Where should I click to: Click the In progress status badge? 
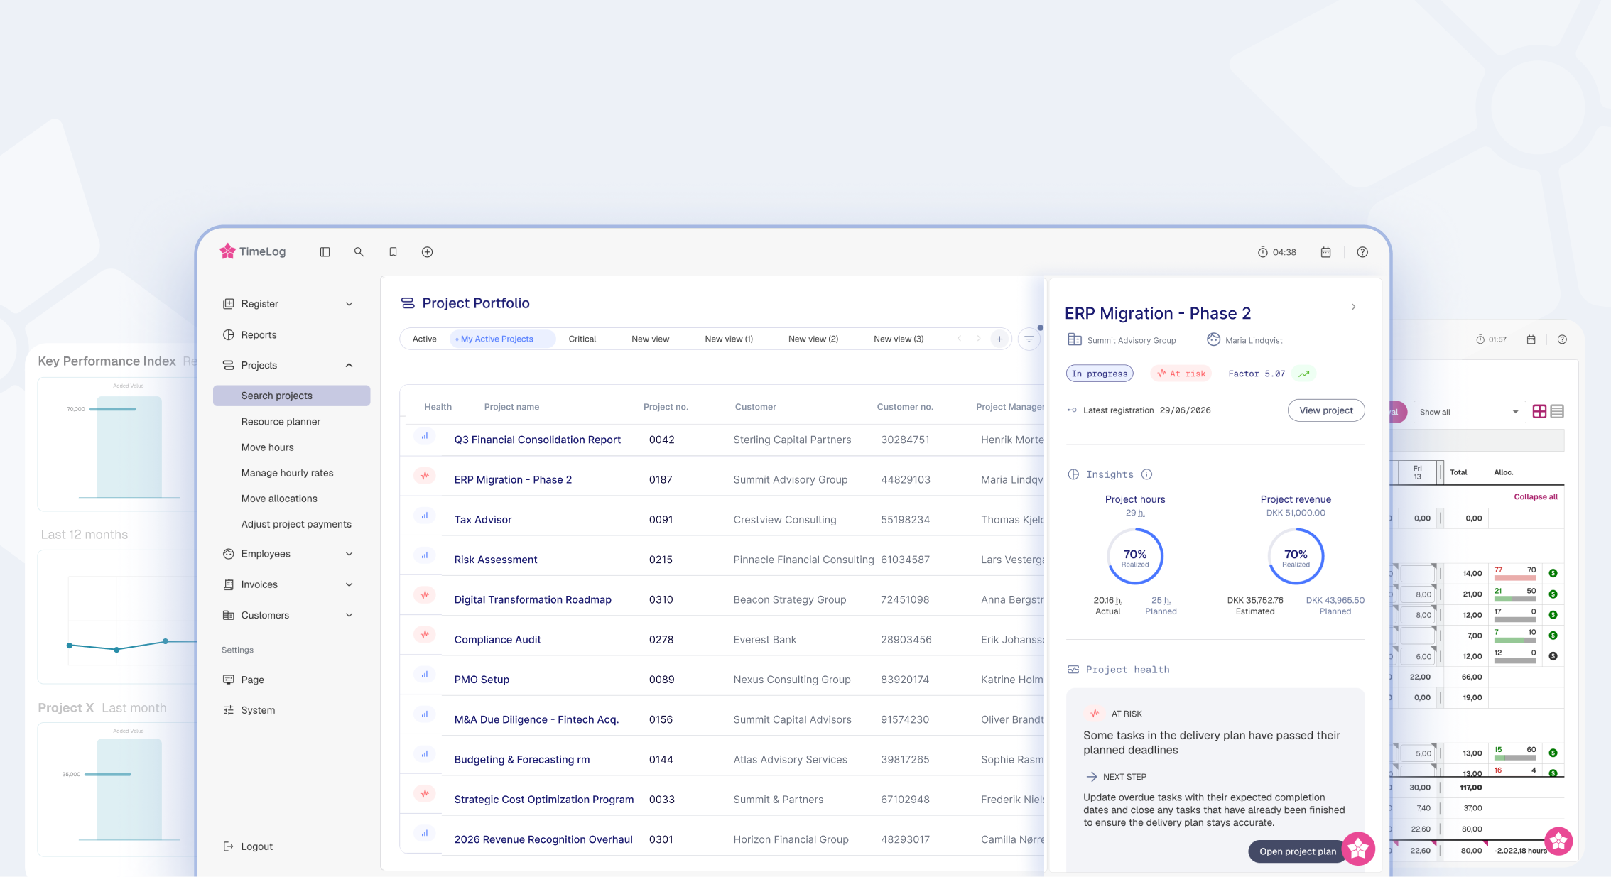click(1100, 374)
